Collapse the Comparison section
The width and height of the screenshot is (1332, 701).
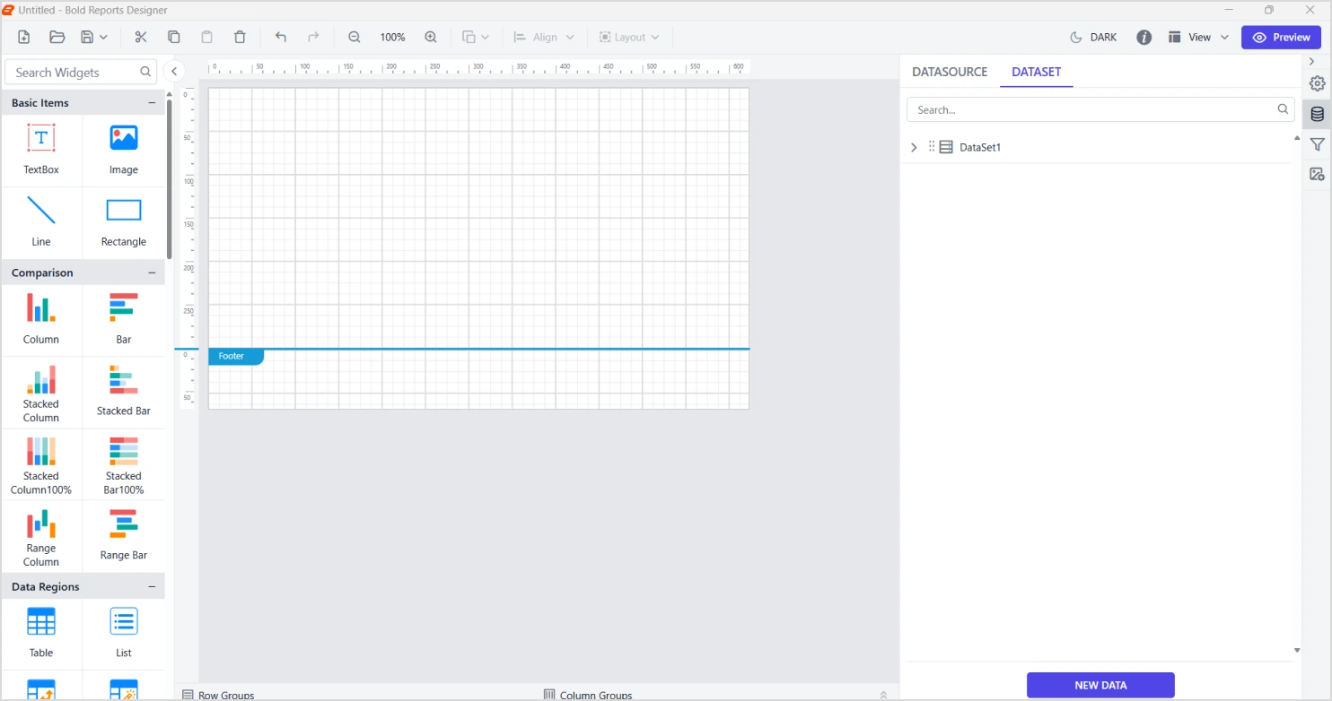pos(152,273)
